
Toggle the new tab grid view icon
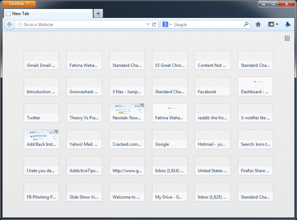287,38
